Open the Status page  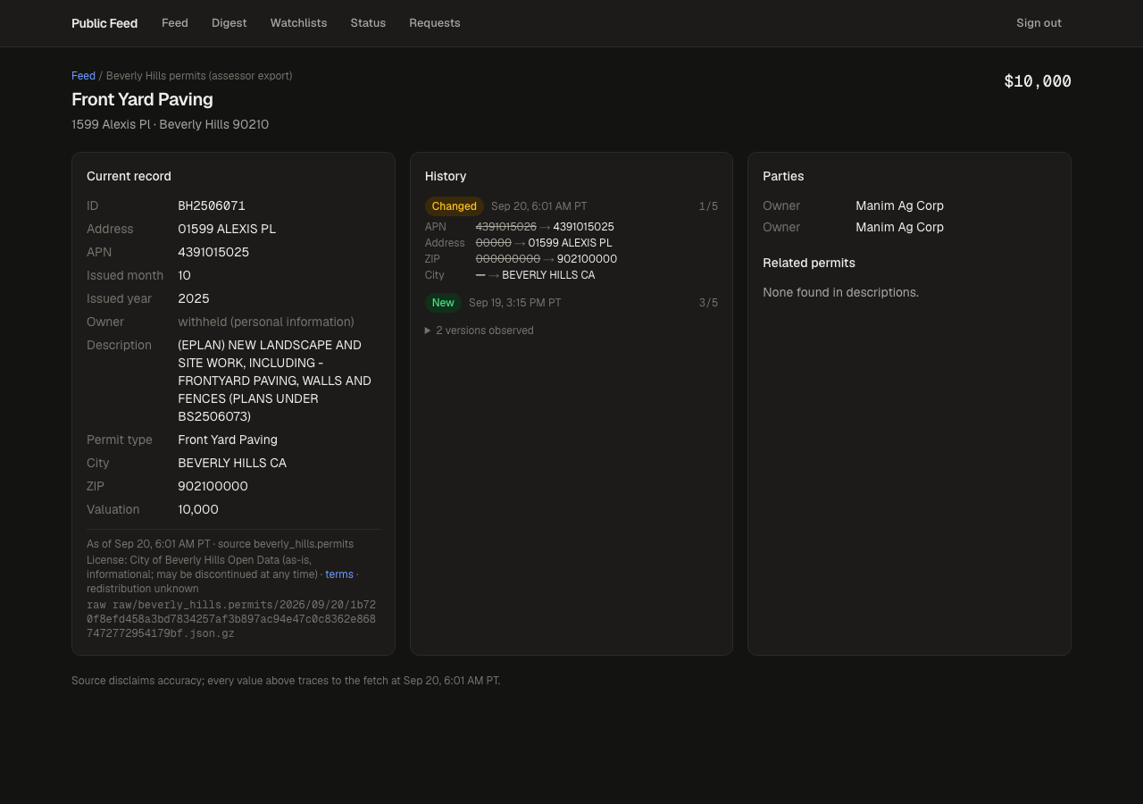368,23
